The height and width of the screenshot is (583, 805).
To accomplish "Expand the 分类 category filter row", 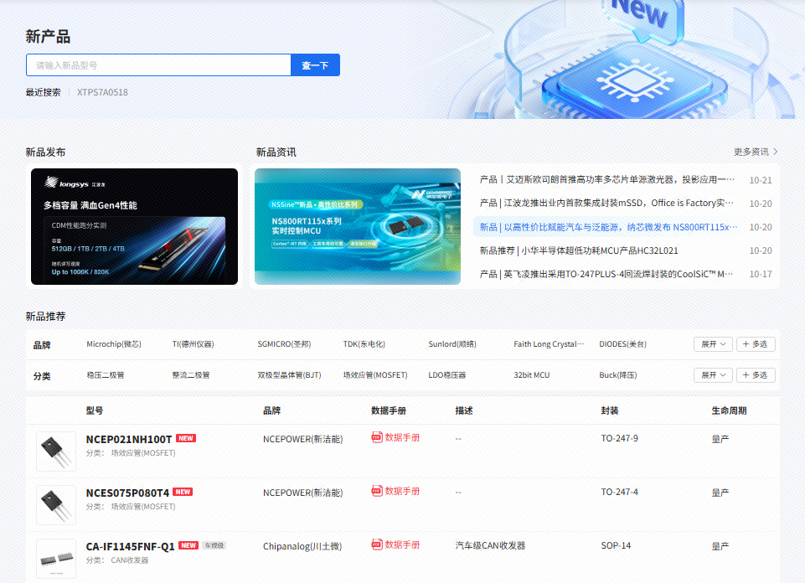I will click(713, 375).
